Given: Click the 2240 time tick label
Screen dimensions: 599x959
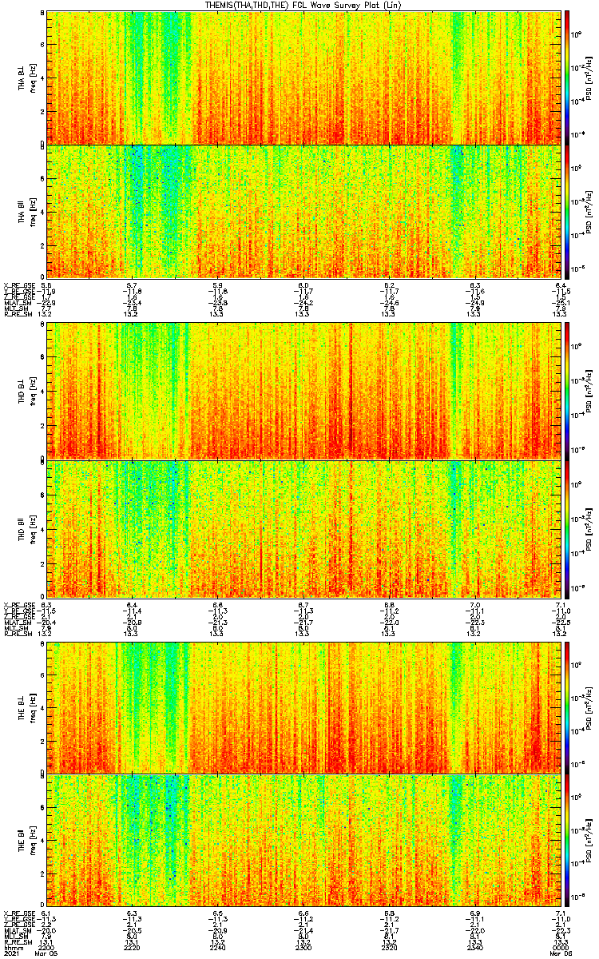Looking at the screenshot, I should pos(217,947).
